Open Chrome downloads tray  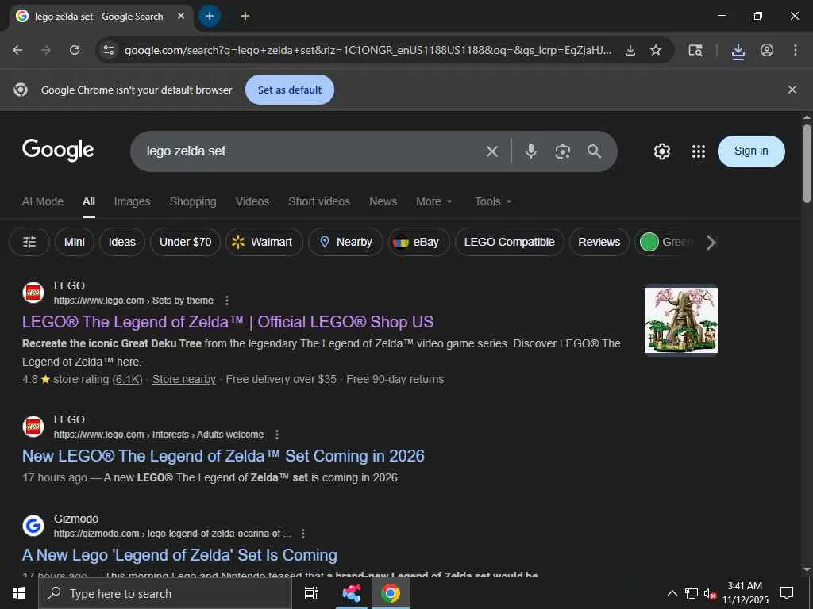[738, 51]
